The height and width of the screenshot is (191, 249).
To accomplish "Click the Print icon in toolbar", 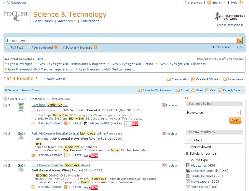I will pos(193,90).
